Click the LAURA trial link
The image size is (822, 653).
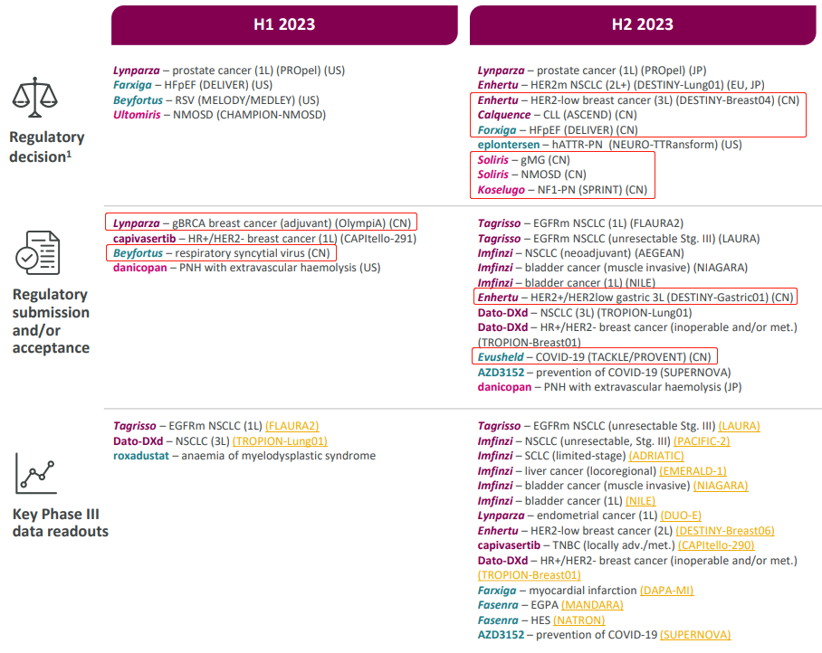pyautogui.click(x=739, y=426)
